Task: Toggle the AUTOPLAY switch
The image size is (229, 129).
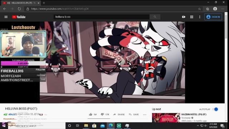Action: click(215, 109)
